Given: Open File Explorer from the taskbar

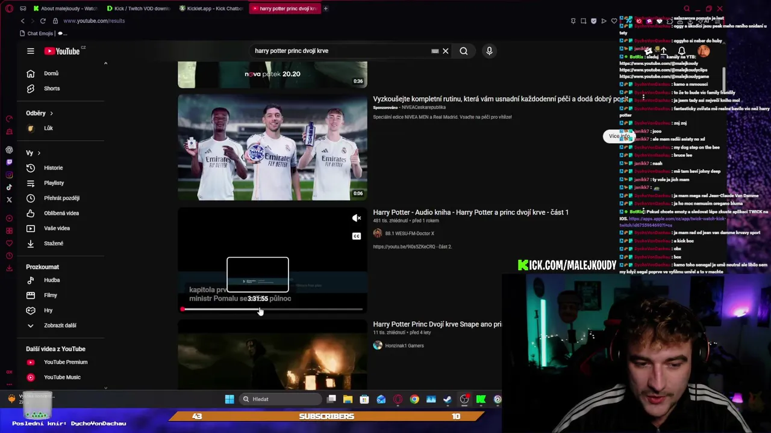Looking at the screenshot, I should (x=348, y=399).
